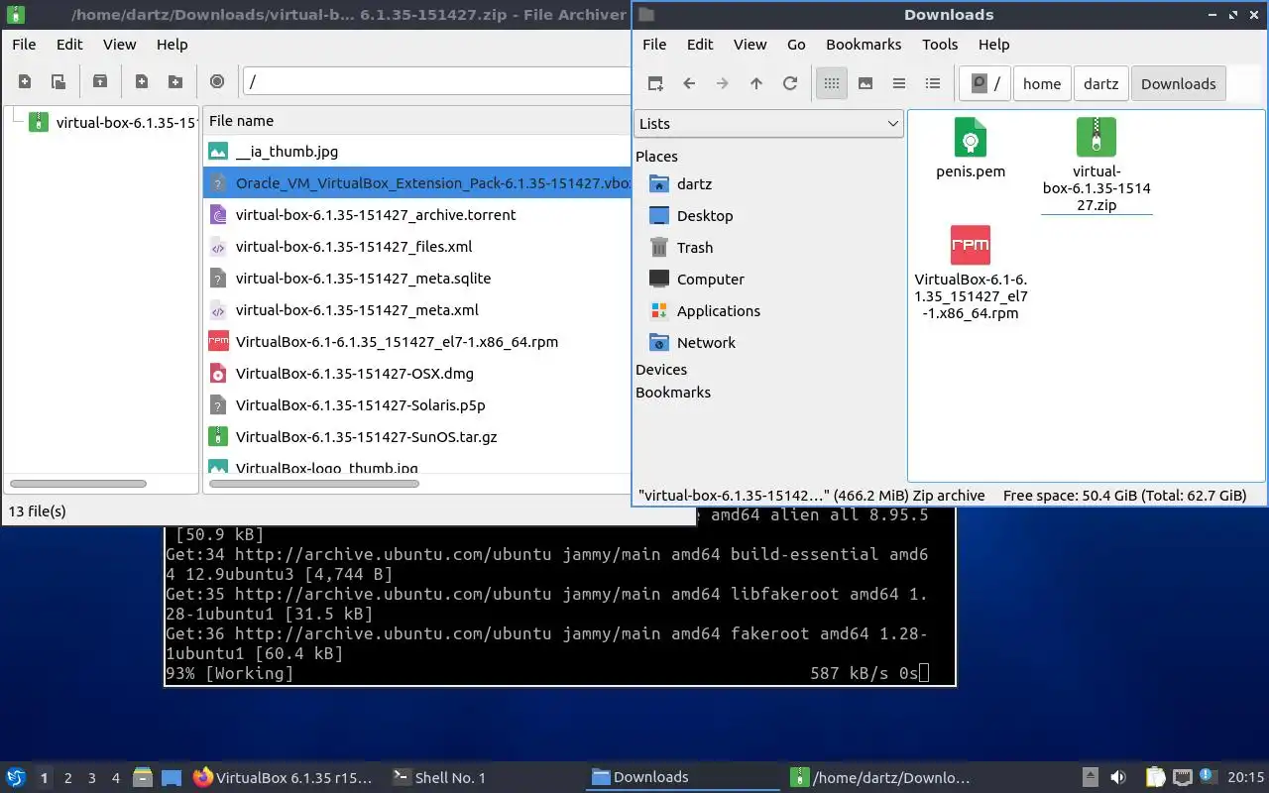This screenshot has width=1269, height=793.
Task: Switch to workspace 2 in the pager
Action: coord(68,778)
